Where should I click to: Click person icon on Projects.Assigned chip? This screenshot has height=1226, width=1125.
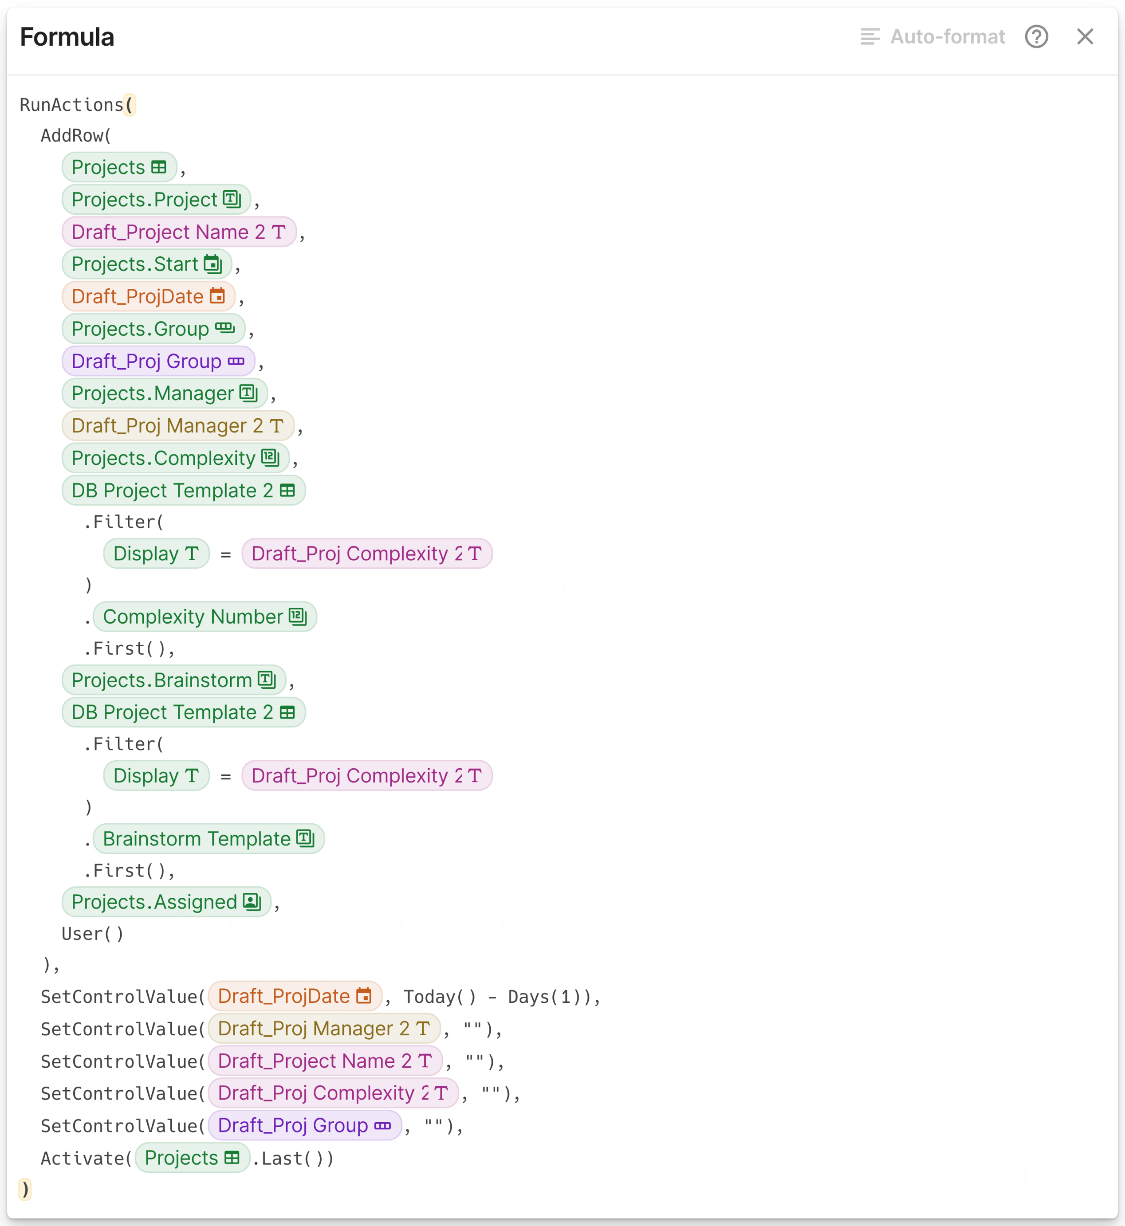click(x=252, y=902)
